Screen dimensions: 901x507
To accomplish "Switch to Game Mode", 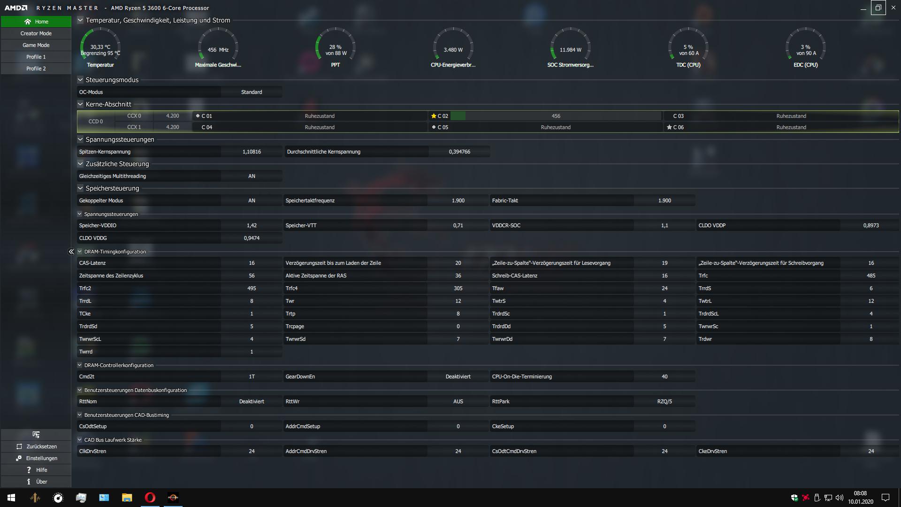I will (36, 45).
